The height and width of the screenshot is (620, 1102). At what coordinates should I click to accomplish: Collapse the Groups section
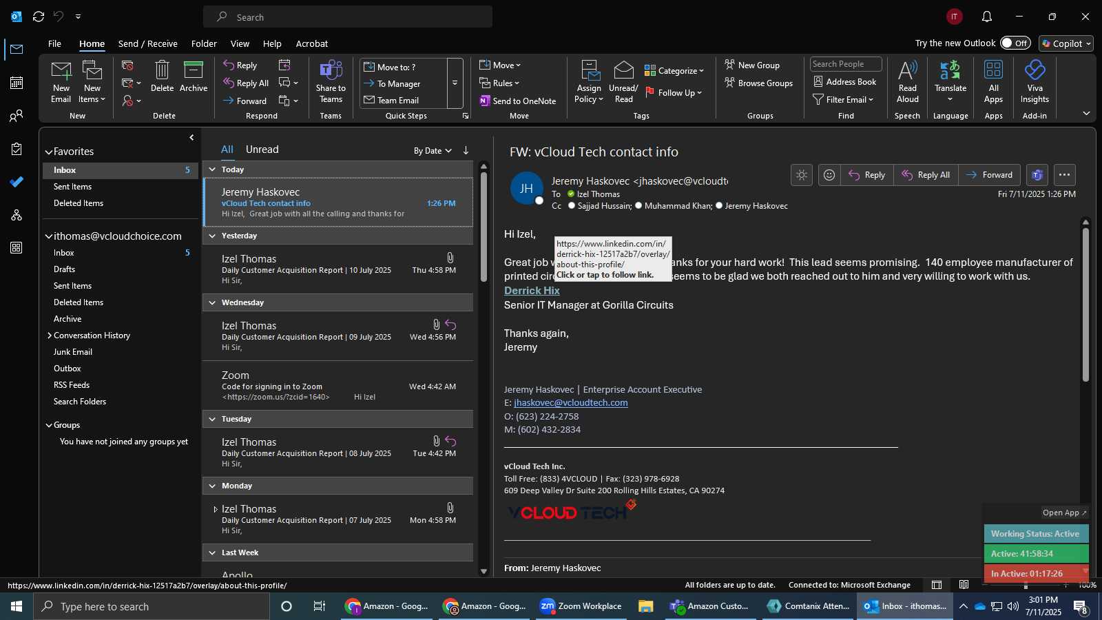[49, 426]
